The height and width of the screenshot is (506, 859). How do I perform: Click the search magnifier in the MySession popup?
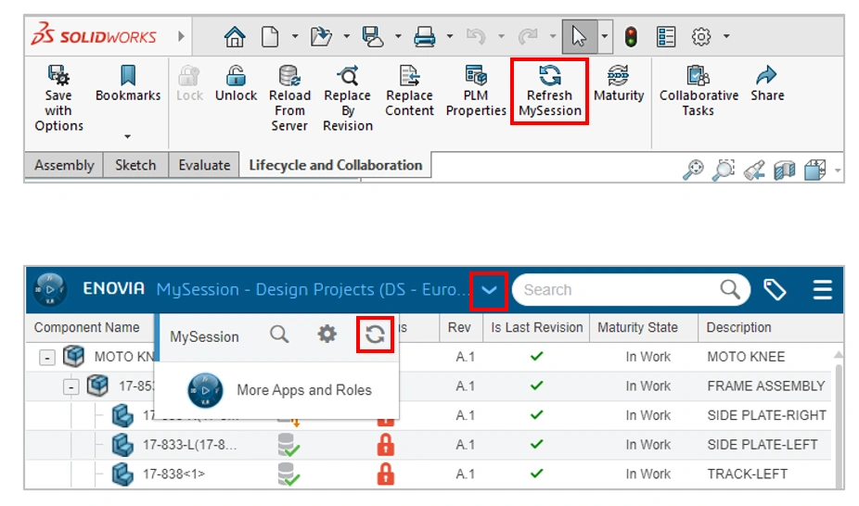279,334
